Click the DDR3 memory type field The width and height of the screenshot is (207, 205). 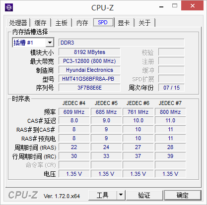(x=121, y=43)
